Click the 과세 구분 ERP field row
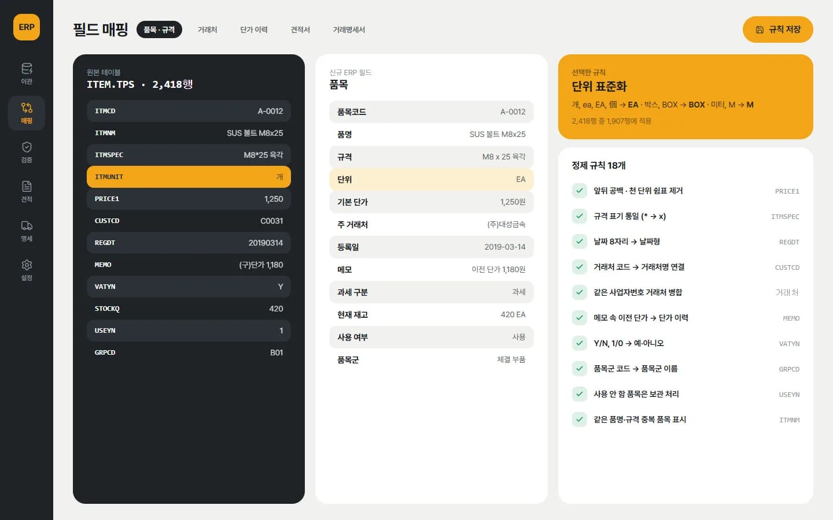This screenshot has height=520, width=833. coord(432,292)
